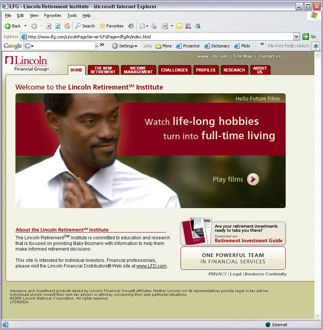Open the PRIVACY footer link
This screenshot has height=330, width=323.
pyautogui.click(x=217, y=274)
